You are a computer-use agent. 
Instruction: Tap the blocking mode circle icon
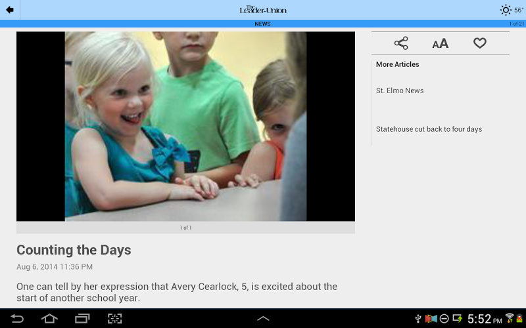[444, 319]
